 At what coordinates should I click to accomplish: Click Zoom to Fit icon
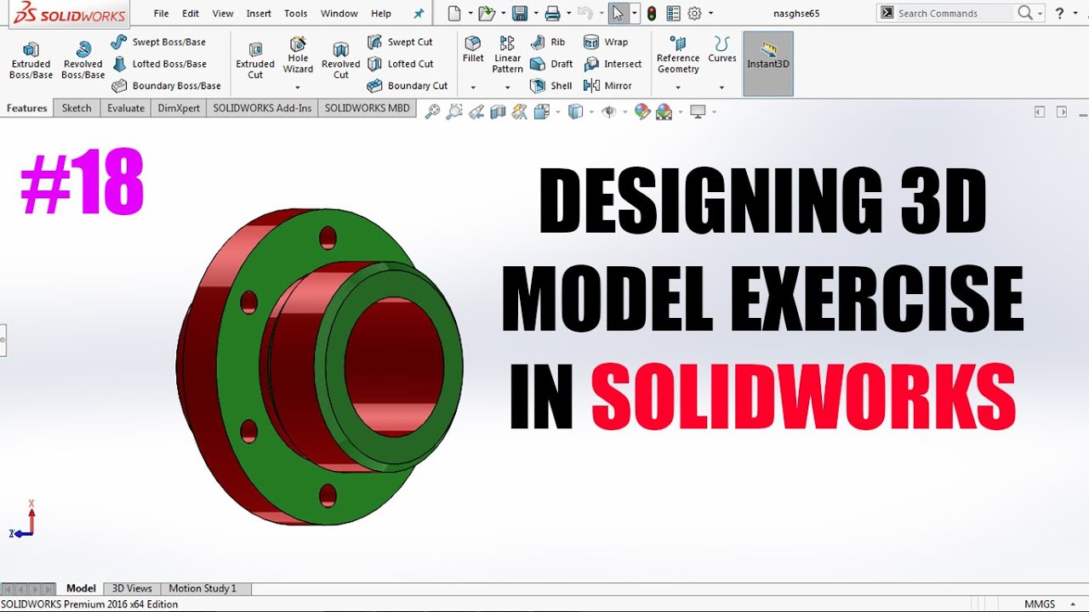pyautogui.click(x=432, y=111)
